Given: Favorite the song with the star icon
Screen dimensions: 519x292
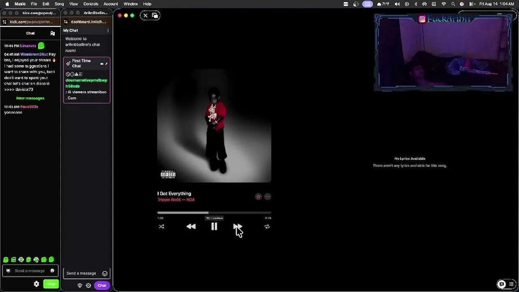Looking at the screenshot, I should pos(258,197).
